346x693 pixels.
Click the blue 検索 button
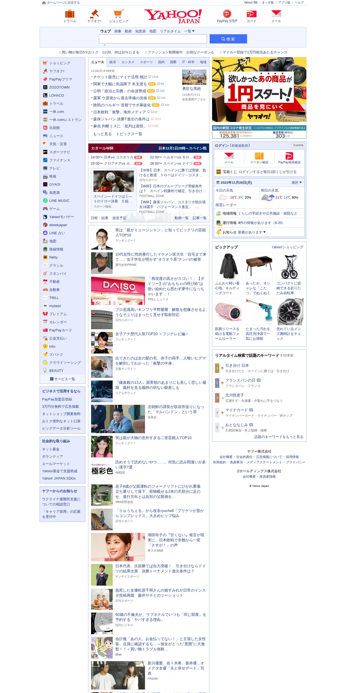(228, 39)
